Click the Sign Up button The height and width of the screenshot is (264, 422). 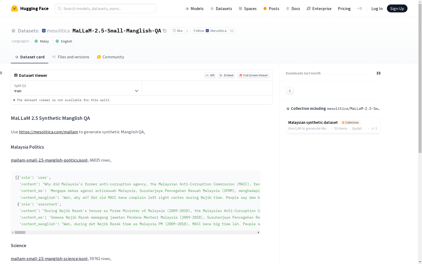[x=397, y=8]
